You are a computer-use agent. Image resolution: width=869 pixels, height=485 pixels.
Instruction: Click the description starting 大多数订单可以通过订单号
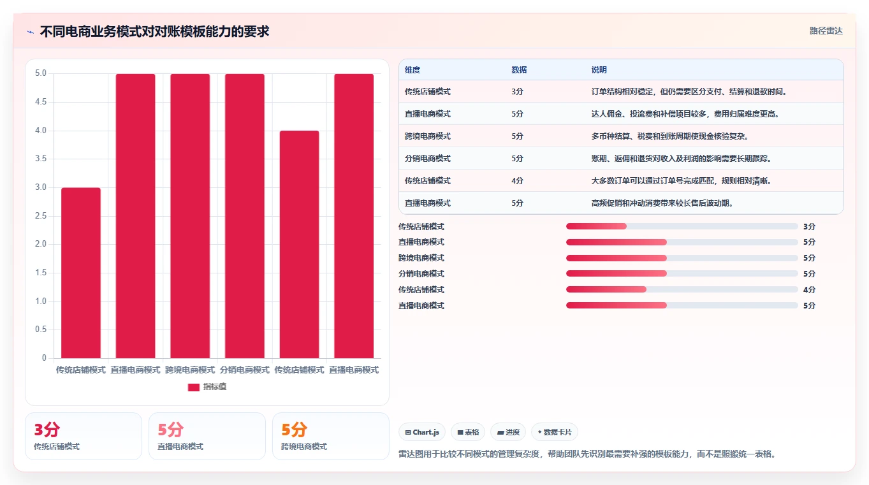coord(682,181)
